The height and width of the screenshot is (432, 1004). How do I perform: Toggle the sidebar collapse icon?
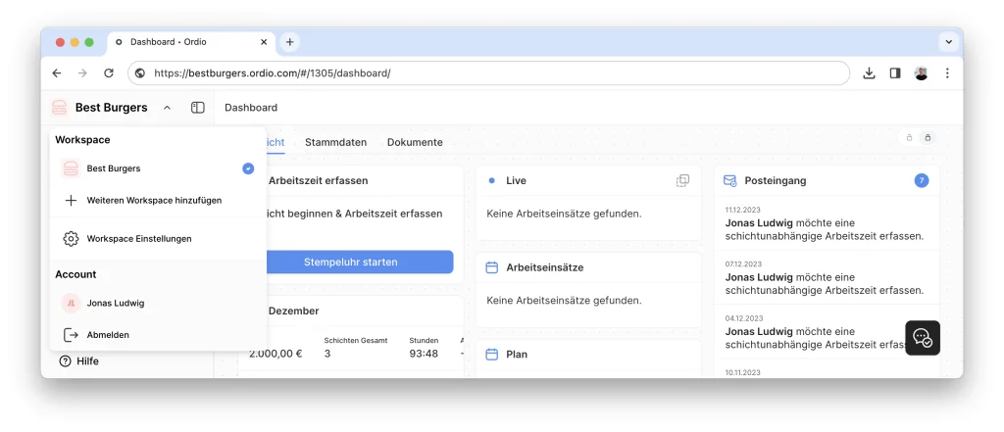(198, 108)
